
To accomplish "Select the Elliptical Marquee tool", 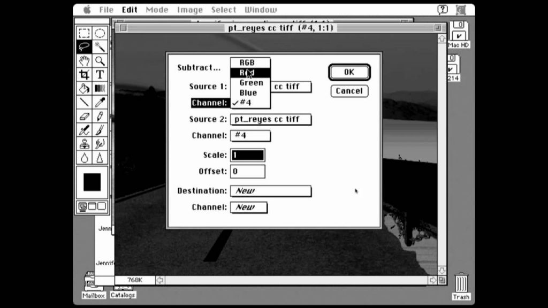I will (100, 33).
